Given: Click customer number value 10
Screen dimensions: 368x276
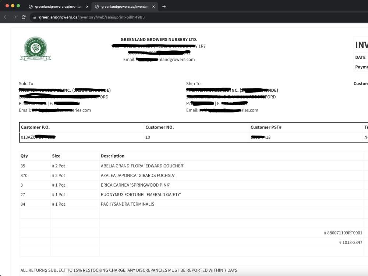Looking at the screenshot, I should coord(148,137).
